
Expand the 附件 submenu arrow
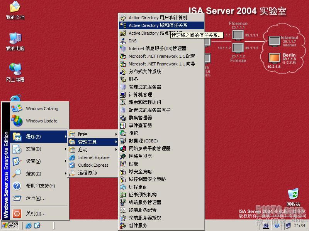click(x=116, y=134)
